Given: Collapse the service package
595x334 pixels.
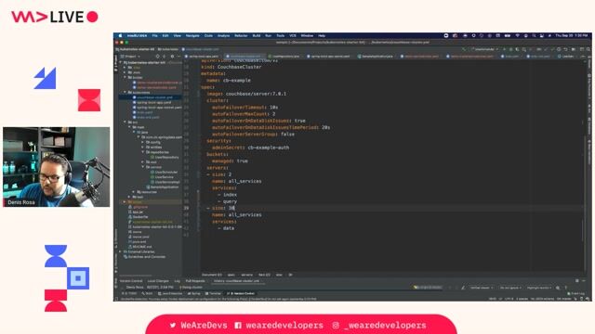Looking at the screenshot, I should point(143,167).
